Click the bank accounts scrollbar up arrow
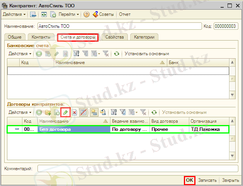 pos(232,63)
